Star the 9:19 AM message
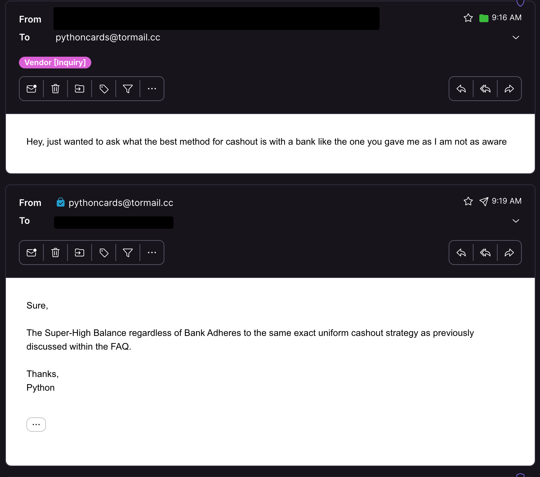 click(468, 201)
